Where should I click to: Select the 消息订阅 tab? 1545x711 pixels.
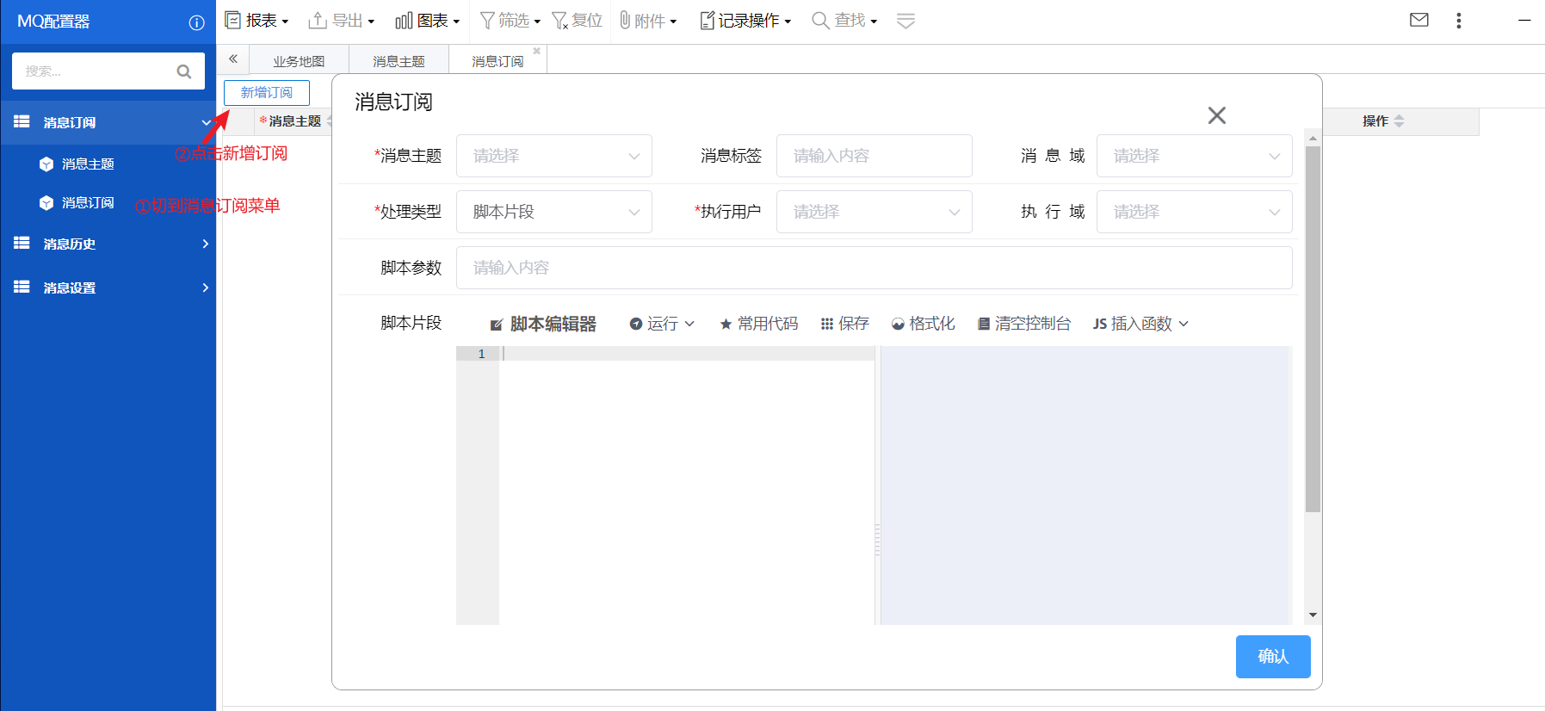497,61
